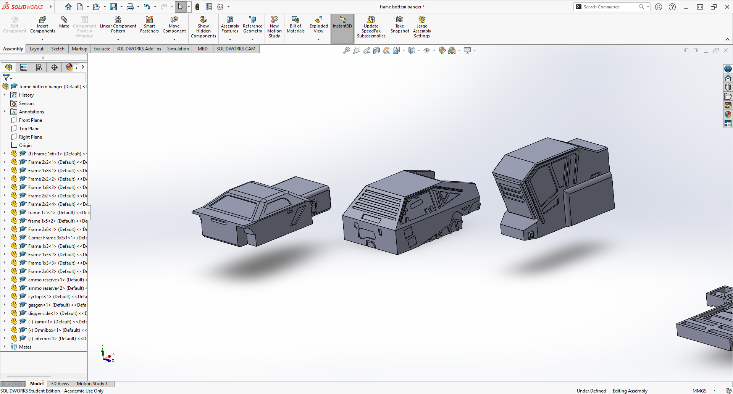Create an Exploded View
This screenshot has width=733, height=394.
tap(318, 20)
